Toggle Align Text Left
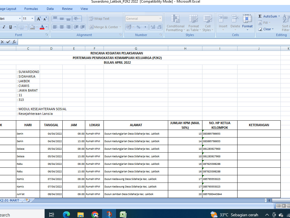 (55, 27)
